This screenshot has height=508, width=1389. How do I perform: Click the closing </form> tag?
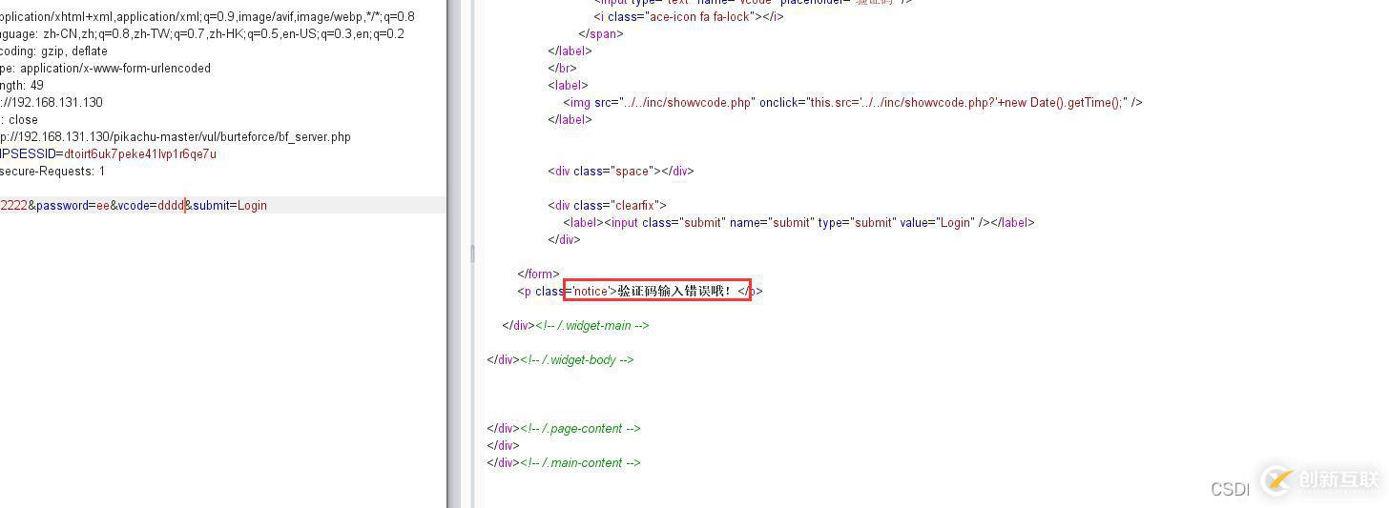coord(538,274)
